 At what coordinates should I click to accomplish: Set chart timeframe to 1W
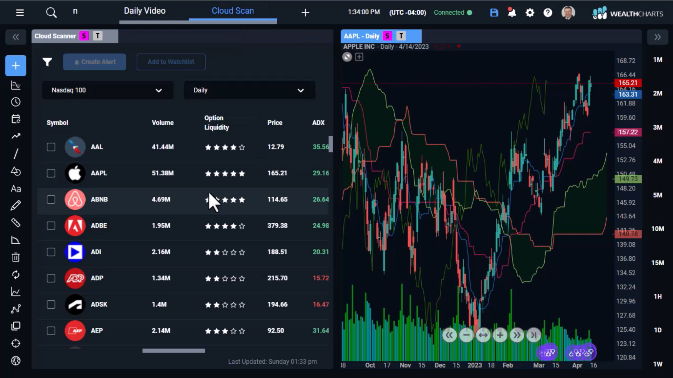(x=658, y=364)
